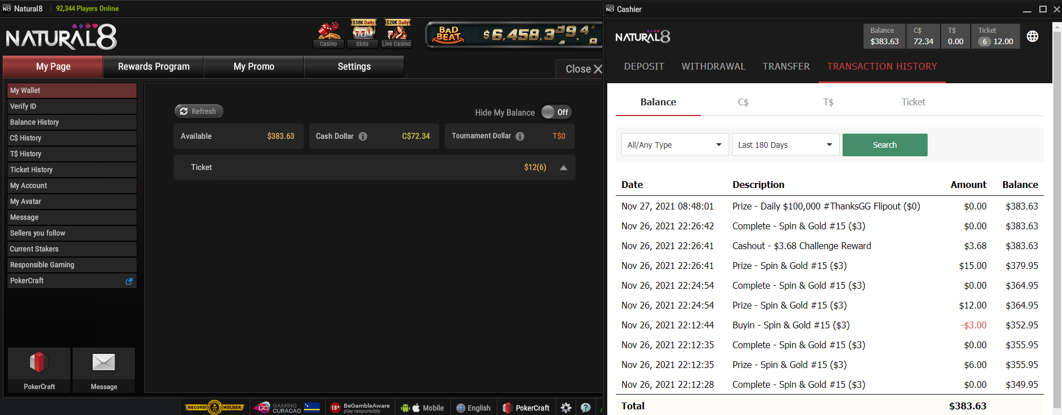Open the Casino dice icon
Viewport: 1062px width, 415px height.
328,34
